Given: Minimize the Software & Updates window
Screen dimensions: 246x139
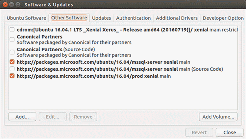Looking at the screenshot, I should click(12, 5).
